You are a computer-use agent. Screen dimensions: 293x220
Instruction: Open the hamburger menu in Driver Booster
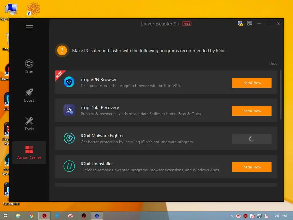click(x=29, y=27)
